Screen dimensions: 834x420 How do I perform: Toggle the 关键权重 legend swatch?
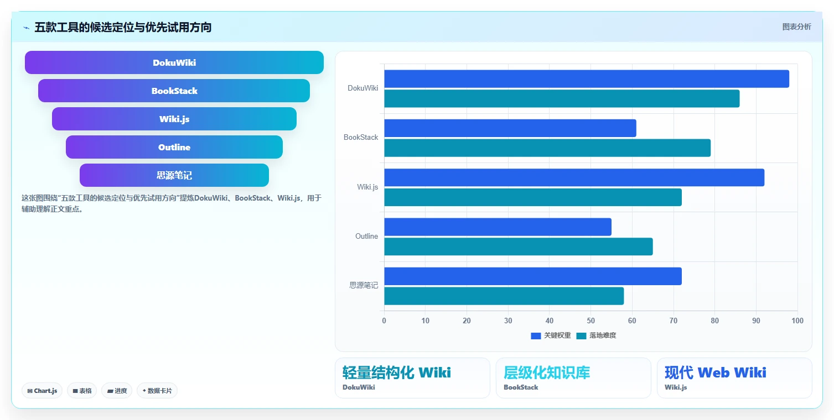coord(536,335)
